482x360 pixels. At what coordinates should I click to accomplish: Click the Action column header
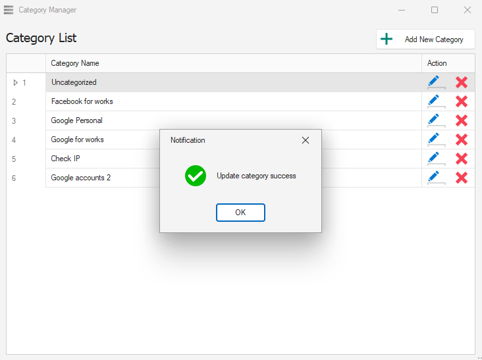point(437,63)
